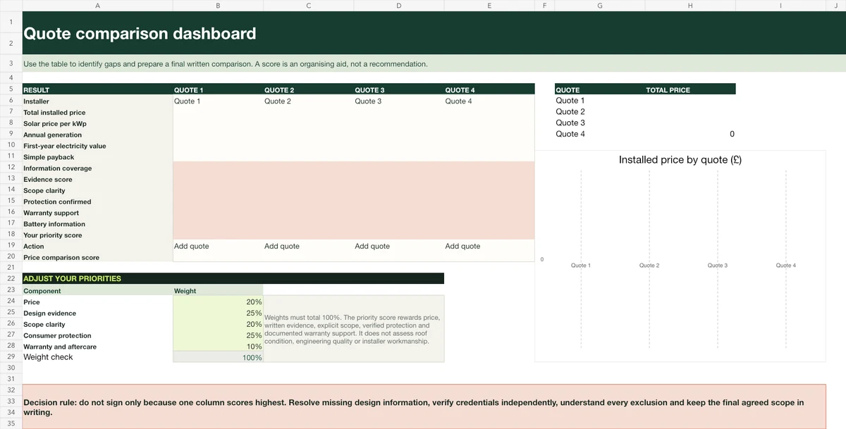Click the 'Total installed price' row label
The image size is (846, 429).
point(54,113)
